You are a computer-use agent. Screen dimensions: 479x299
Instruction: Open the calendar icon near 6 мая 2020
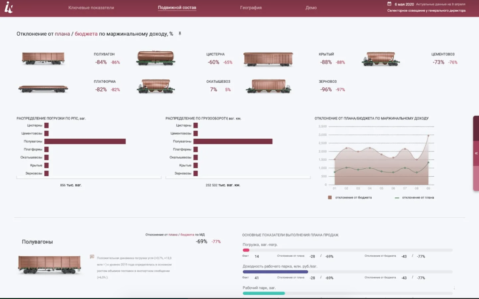pos(389,4)
